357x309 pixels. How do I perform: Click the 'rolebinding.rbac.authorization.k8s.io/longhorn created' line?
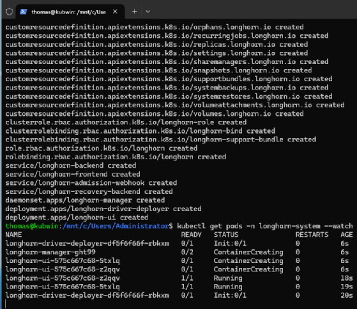[116, 157]
